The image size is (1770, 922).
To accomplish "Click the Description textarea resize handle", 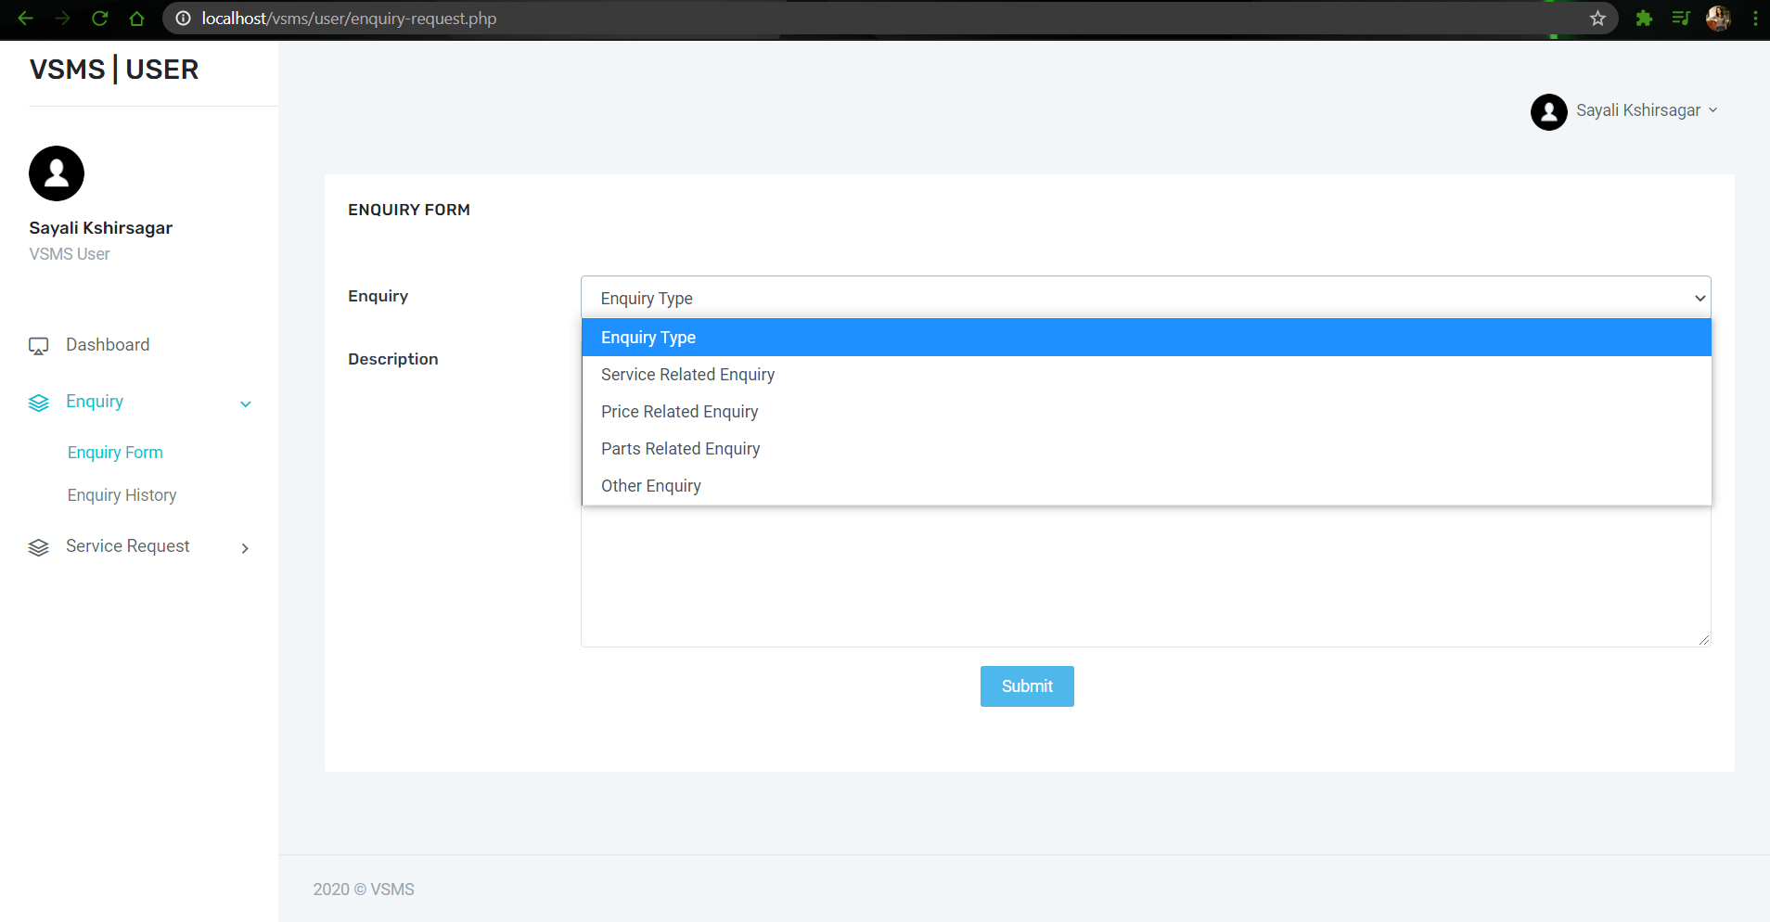I will coord(1704,639).
